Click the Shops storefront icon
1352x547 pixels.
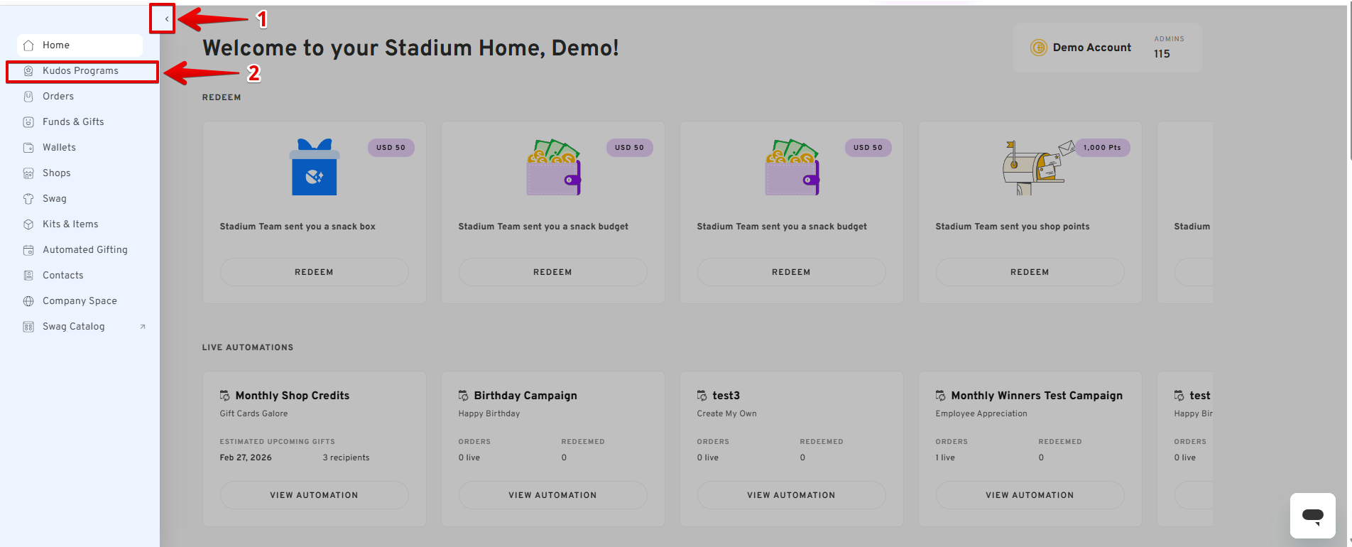click(x=28, y=173)
